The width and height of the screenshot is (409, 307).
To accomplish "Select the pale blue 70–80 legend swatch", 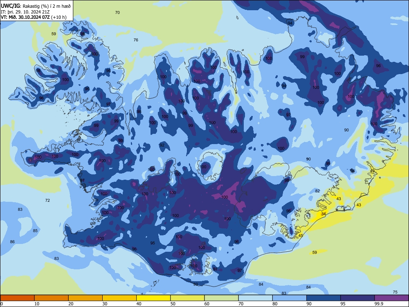I will [x=255, y=298].
